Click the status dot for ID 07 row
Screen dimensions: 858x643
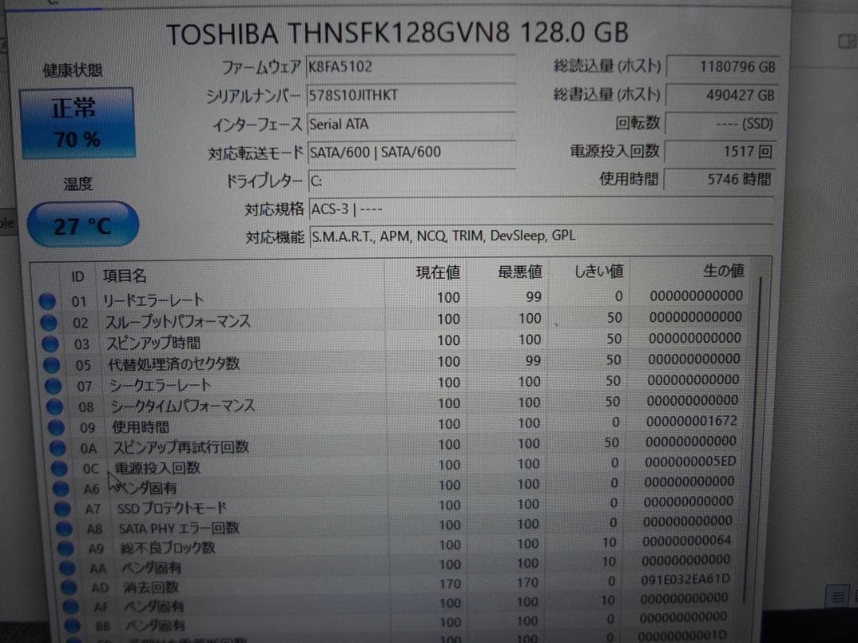click(52, 386)
